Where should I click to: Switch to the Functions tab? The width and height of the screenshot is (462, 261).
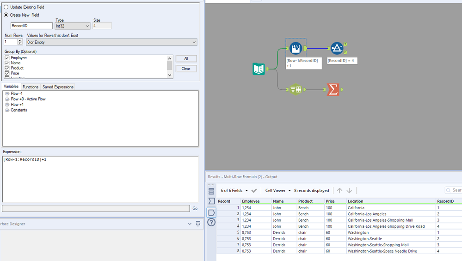coord(31,87)
